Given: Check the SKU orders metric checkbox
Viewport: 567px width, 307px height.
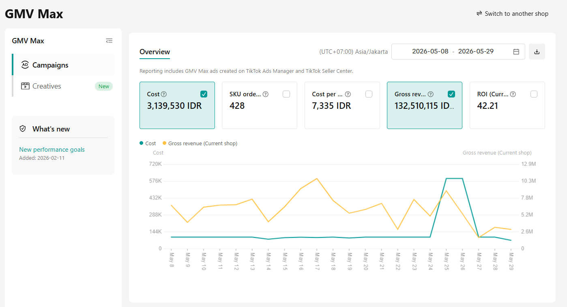Looking at the screenshot, I should (286, 94).
